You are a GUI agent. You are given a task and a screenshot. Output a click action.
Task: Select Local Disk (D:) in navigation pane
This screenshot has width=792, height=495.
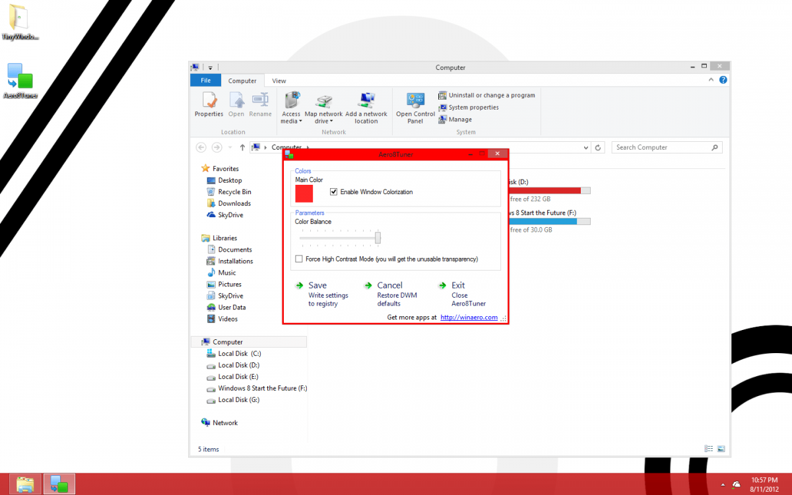[x=233, y=365]
